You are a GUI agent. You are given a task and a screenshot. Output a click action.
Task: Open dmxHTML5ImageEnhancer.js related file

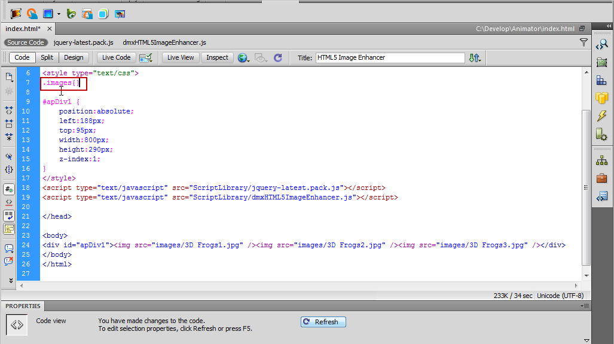164,42
